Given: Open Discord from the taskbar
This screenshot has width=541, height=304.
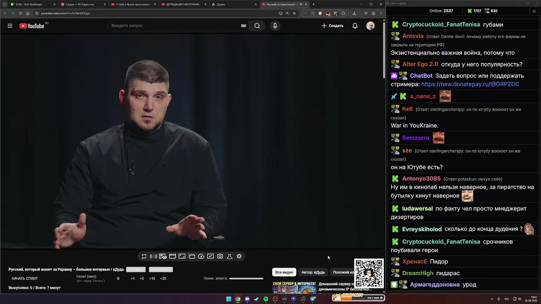Looking at the screenshot, I should [x=247, y=299].
